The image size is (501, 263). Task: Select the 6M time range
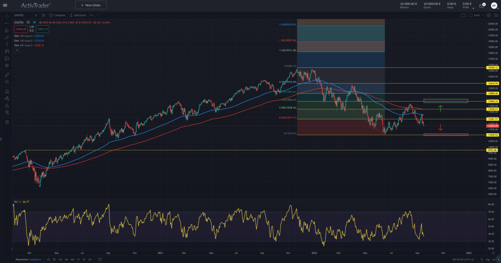tap(72, 259)
